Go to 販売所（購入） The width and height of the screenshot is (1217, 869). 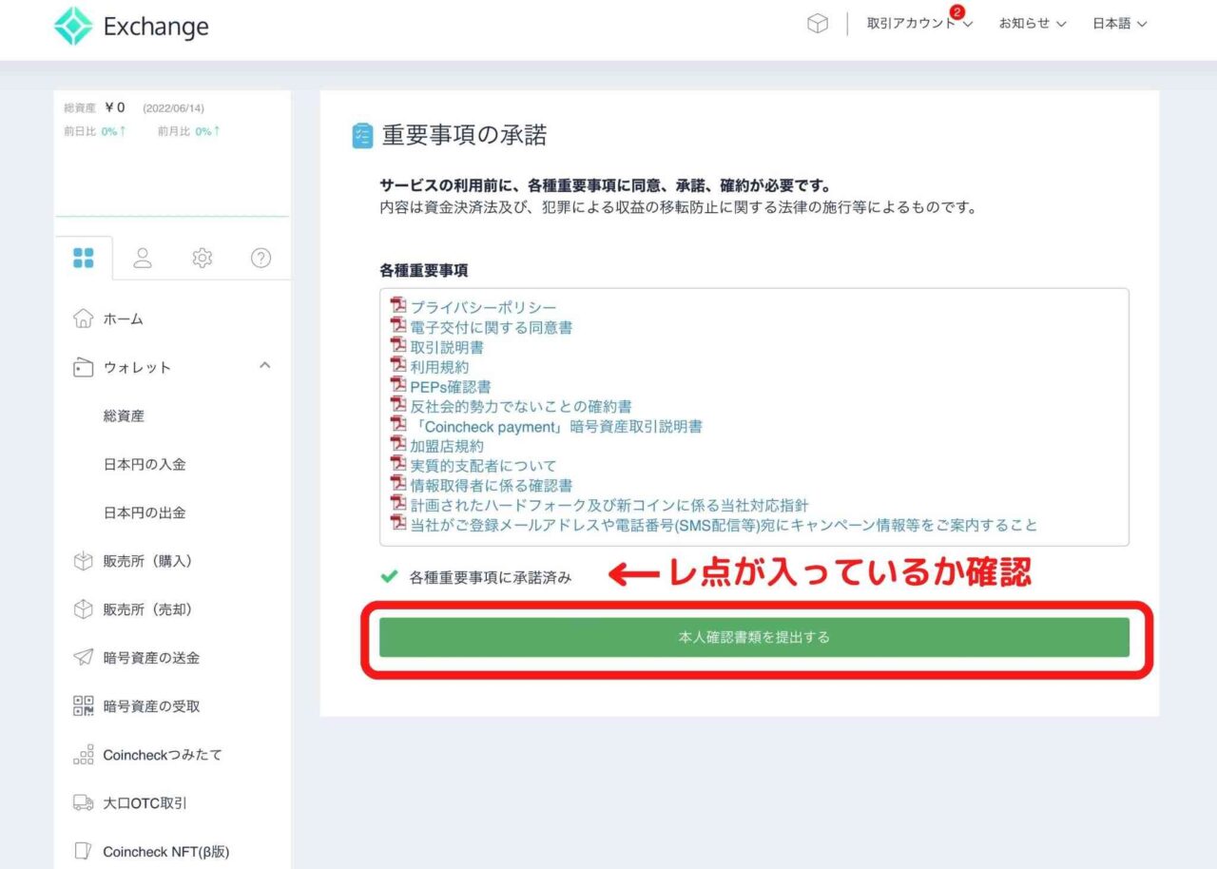(x=147, y=561)
